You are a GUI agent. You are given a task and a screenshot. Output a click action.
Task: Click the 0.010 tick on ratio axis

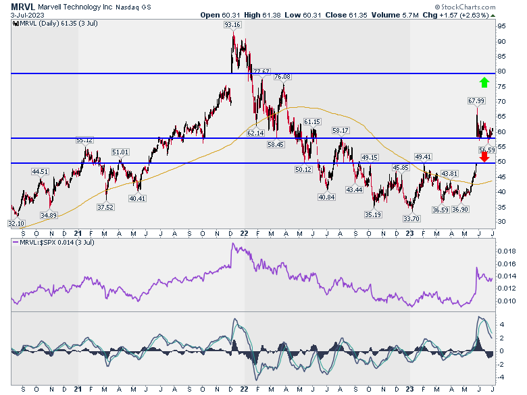(x=507, y=301)
